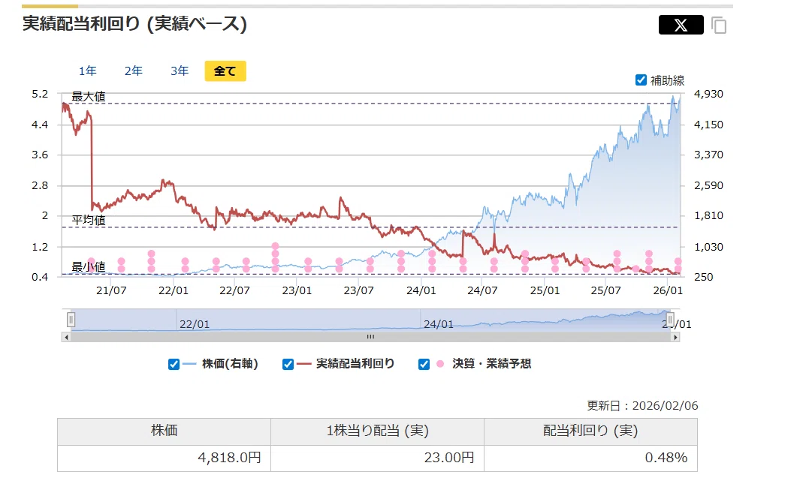Image resolution: width=806 pixels, height=487 pixels.
Task: Click 22/01 label in range navigator
Action: click(x=195, y=324)
